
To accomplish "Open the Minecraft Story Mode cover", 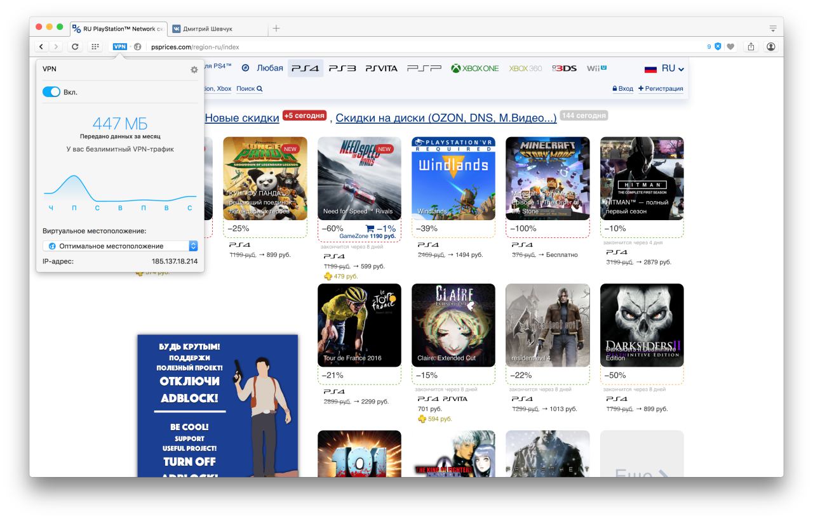I will [x=548, y=178].
